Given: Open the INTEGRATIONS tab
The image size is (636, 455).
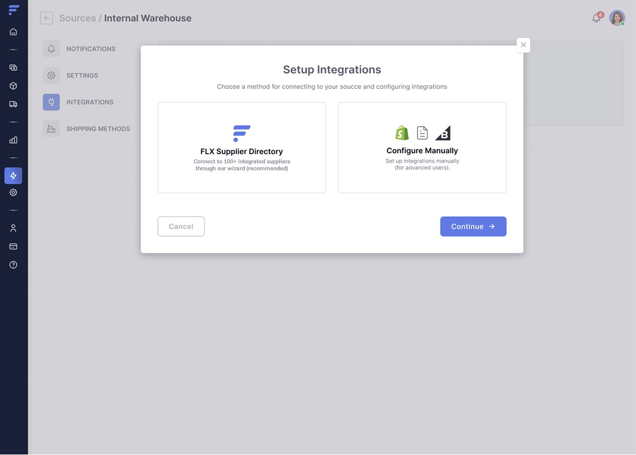Looking at the screenshot, I should (x=90, y=102).
